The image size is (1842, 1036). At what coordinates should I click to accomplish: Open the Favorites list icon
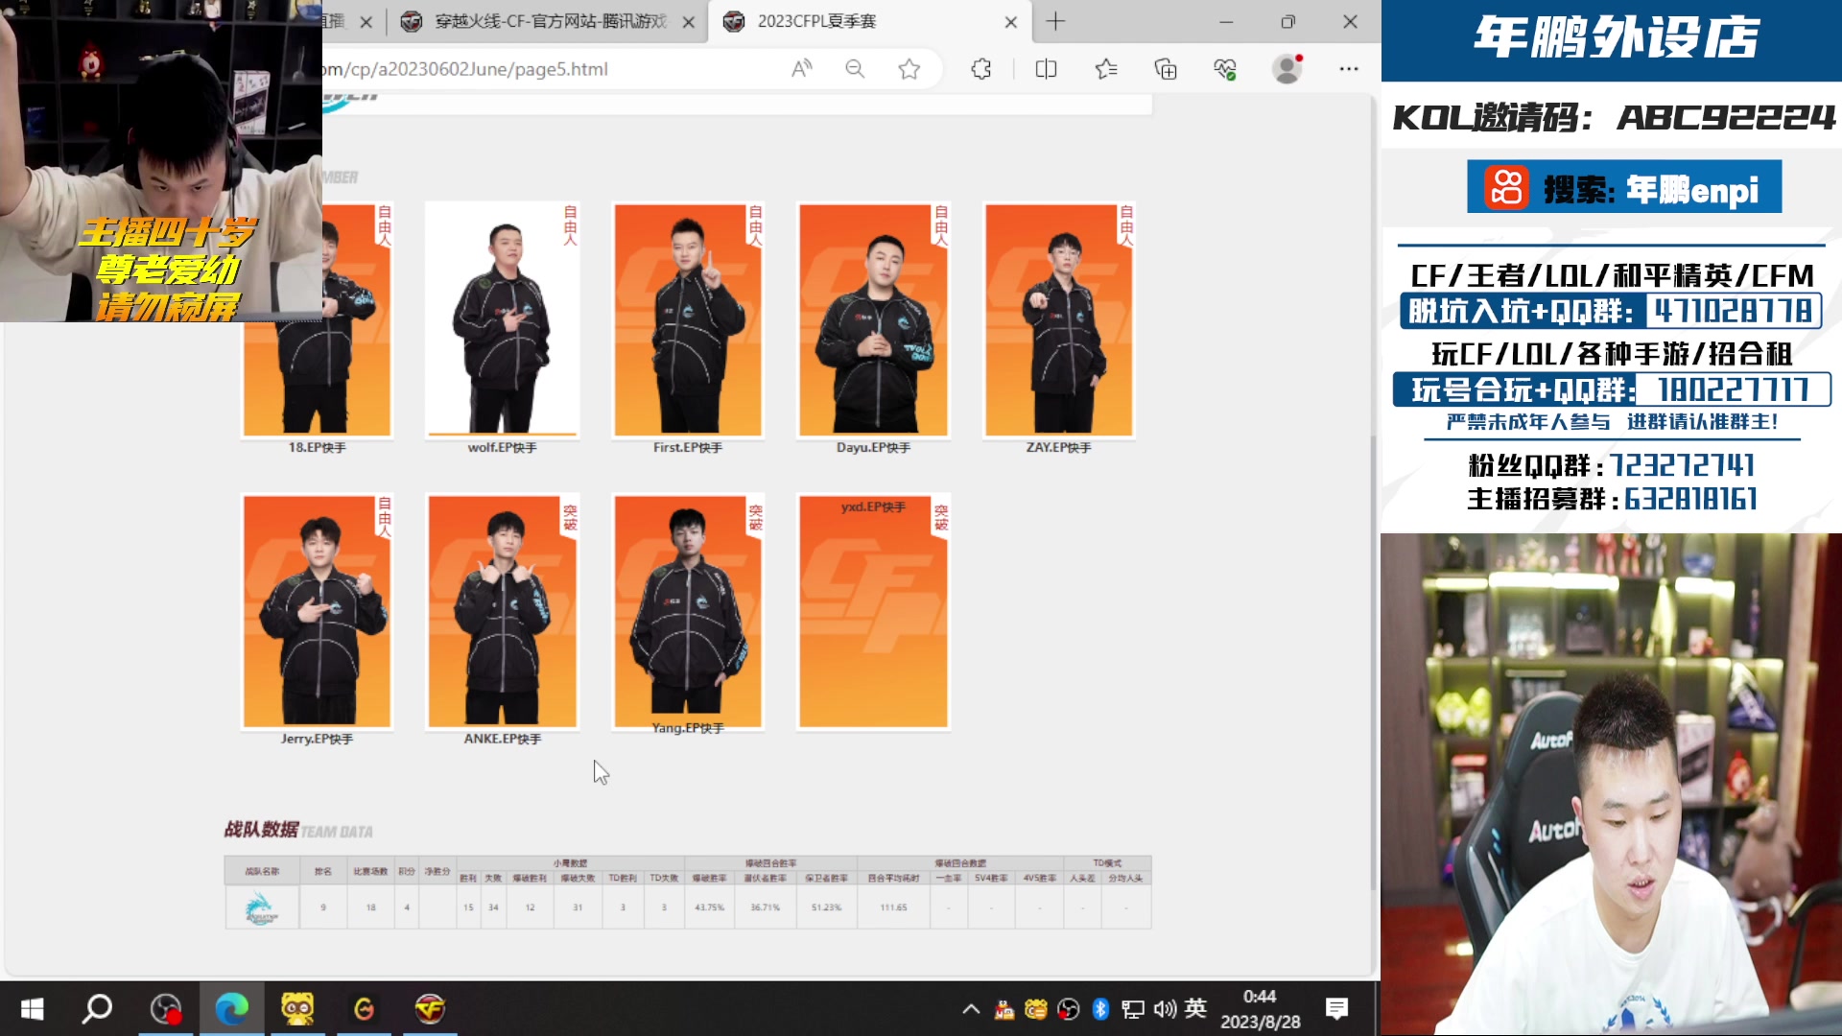[1106, 69]
